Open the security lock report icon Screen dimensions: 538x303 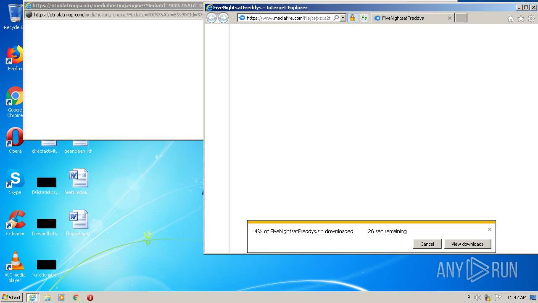point(352,18)
